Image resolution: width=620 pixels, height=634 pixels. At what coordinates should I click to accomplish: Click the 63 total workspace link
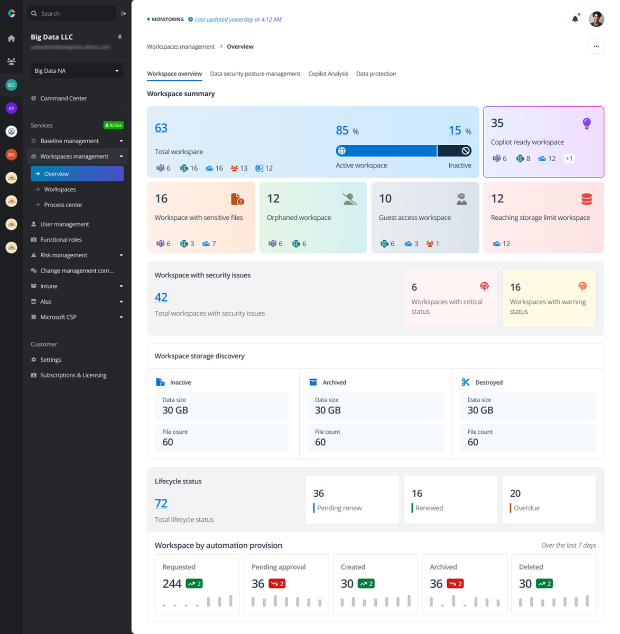(161, 128)
